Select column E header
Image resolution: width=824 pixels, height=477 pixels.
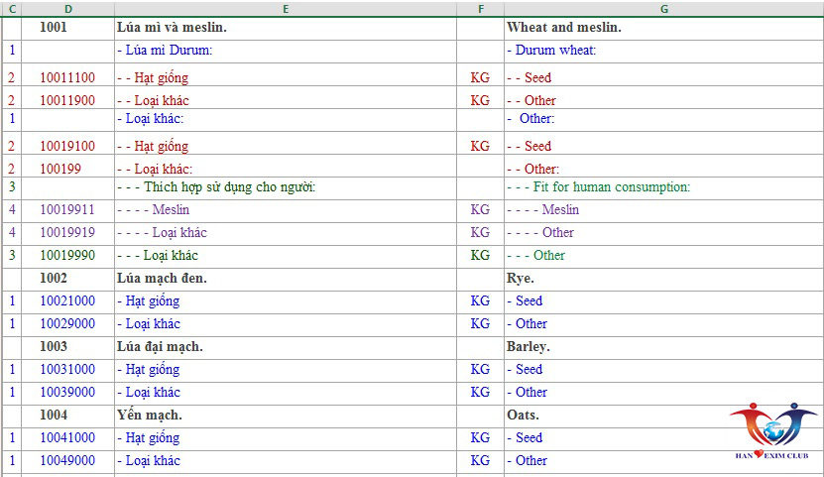coord(286,9)
